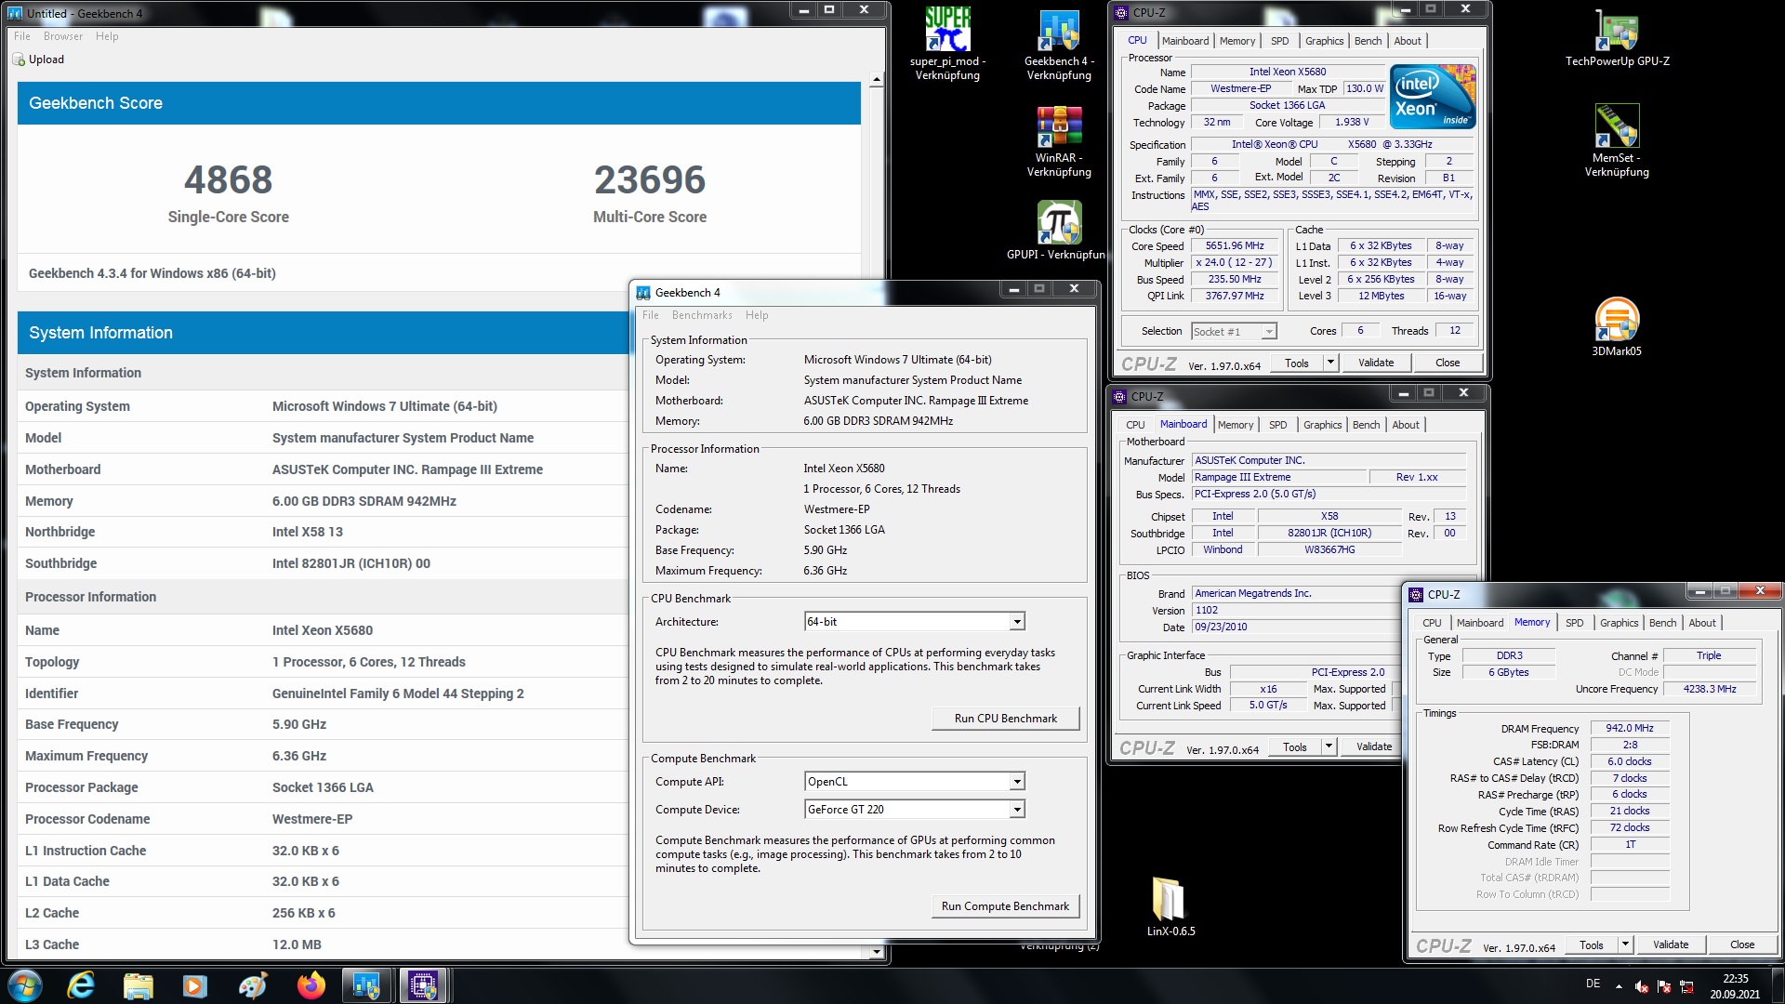
Task: Open Benchmarks menu in Geekbench 4 dialog
Action: (x=702, y=315)
